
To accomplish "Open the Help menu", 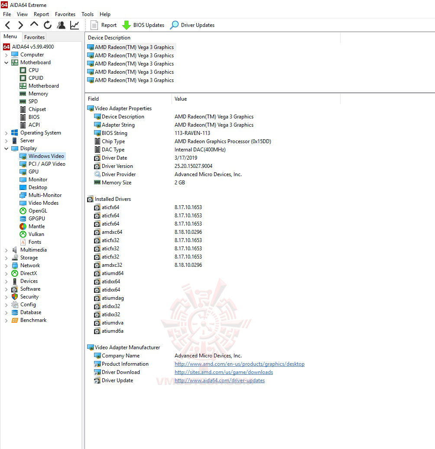I will click(x=105, y=14).
